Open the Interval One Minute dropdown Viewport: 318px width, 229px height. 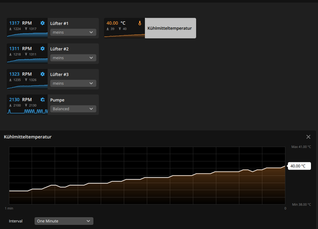pyautogui.click(x=64, y=221)
